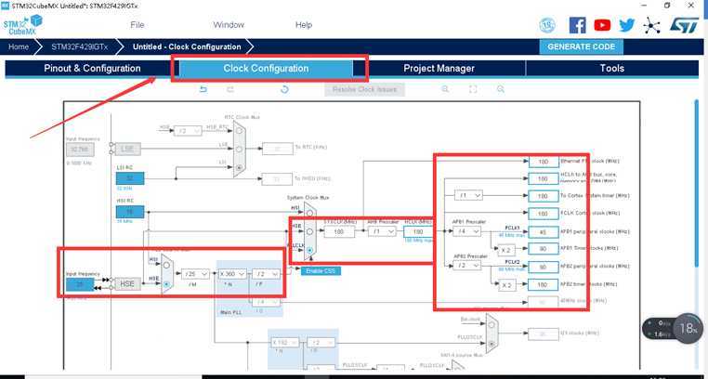
Task: Open the APB2 Prescaler /2 dropdown
Action: coord(466,267)
